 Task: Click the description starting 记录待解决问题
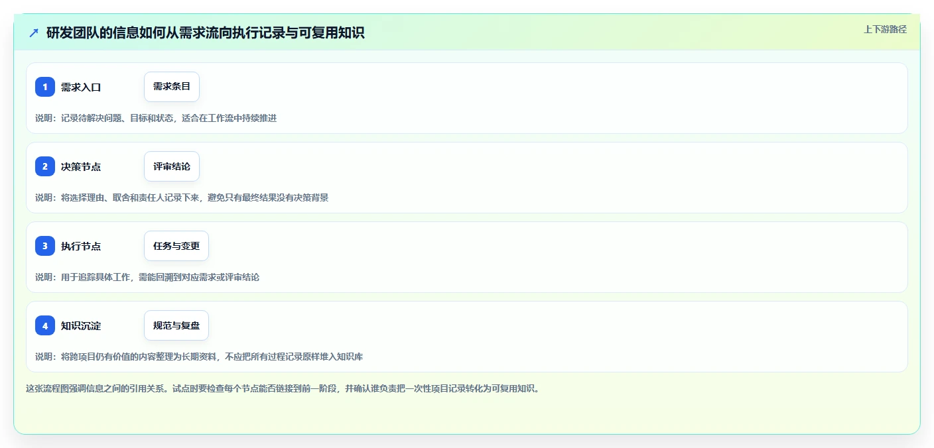pyautogui.click(x=156, y=118)
